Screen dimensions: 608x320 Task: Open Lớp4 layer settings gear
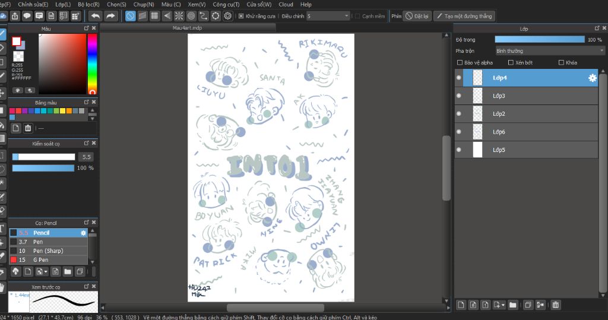tap(593, 78)
